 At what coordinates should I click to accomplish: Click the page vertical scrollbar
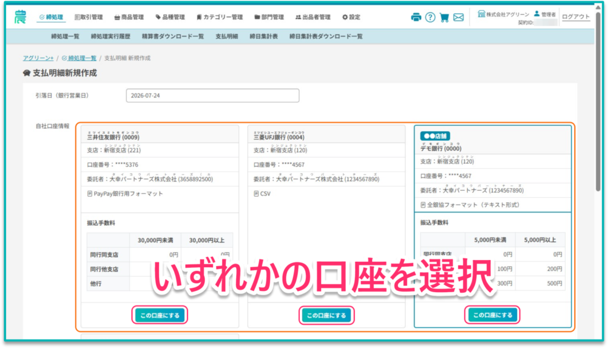tap(598, 101)
